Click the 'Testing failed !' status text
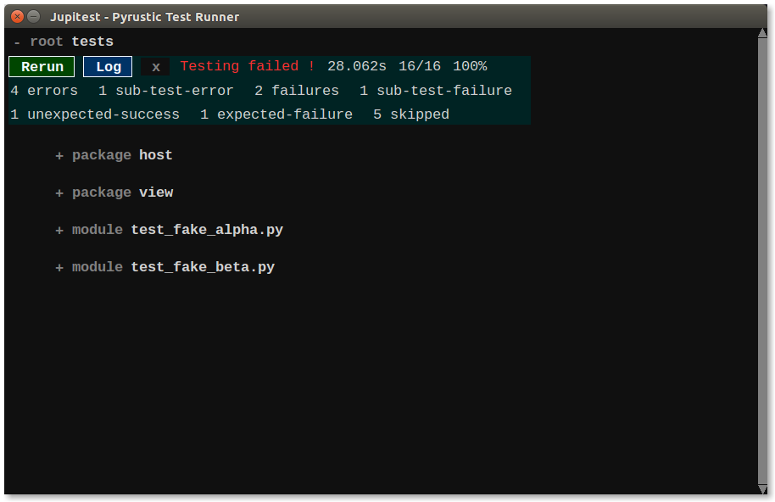This screenshot has height=502, width=775. pyautogui.click(x=247, y=66)
